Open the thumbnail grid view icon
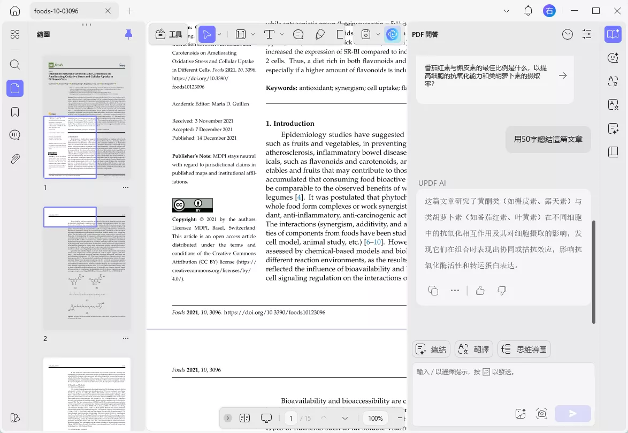The width and height of the screenshot is (628, 433). click(15, 34)
